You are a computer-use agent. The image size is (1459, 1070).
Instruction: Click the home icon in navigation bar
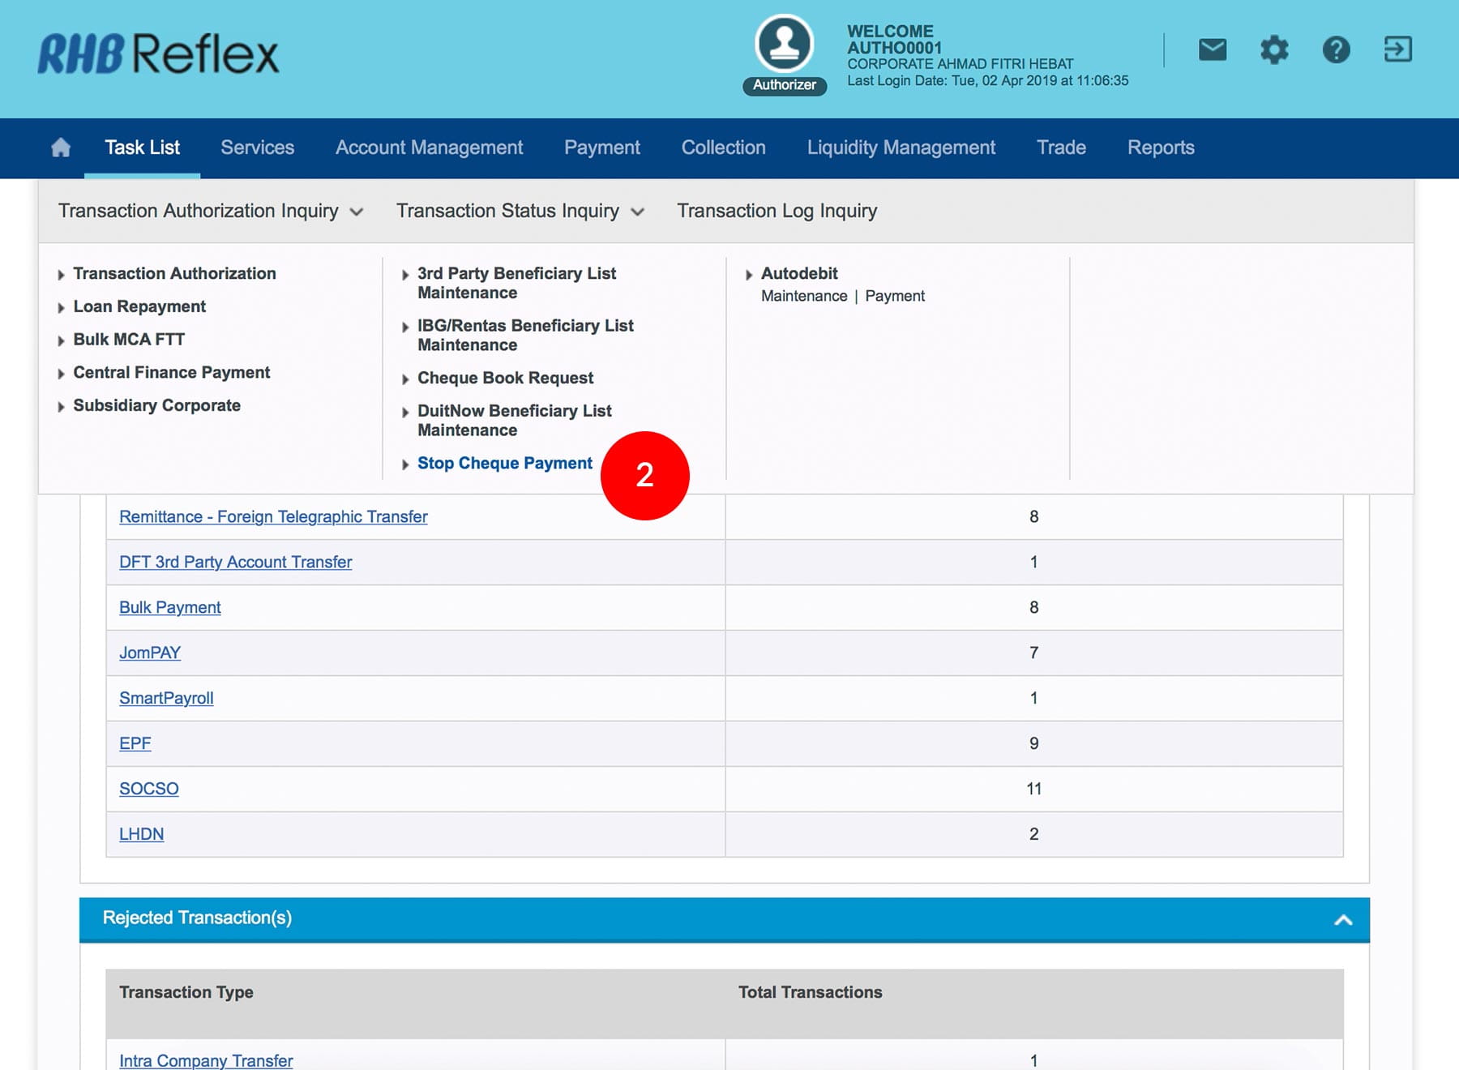coord(61,148)
